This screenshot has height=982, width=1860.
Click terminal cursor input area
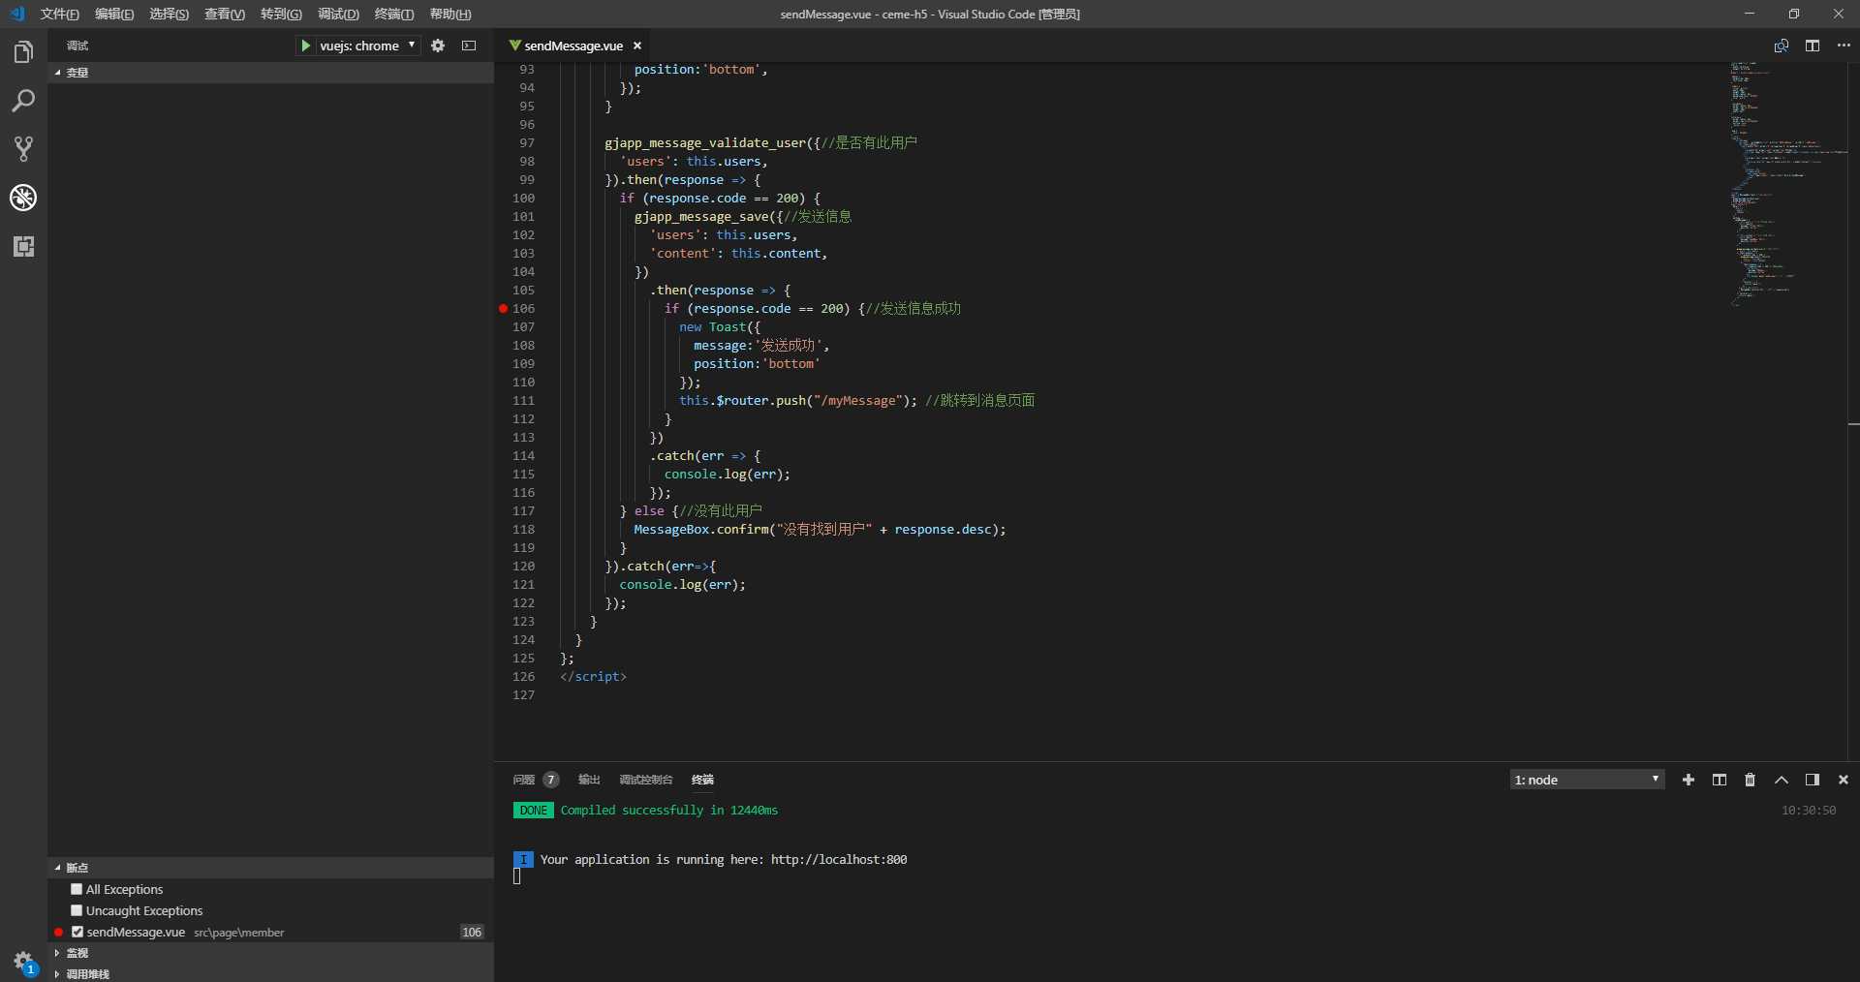click(517, 876)
